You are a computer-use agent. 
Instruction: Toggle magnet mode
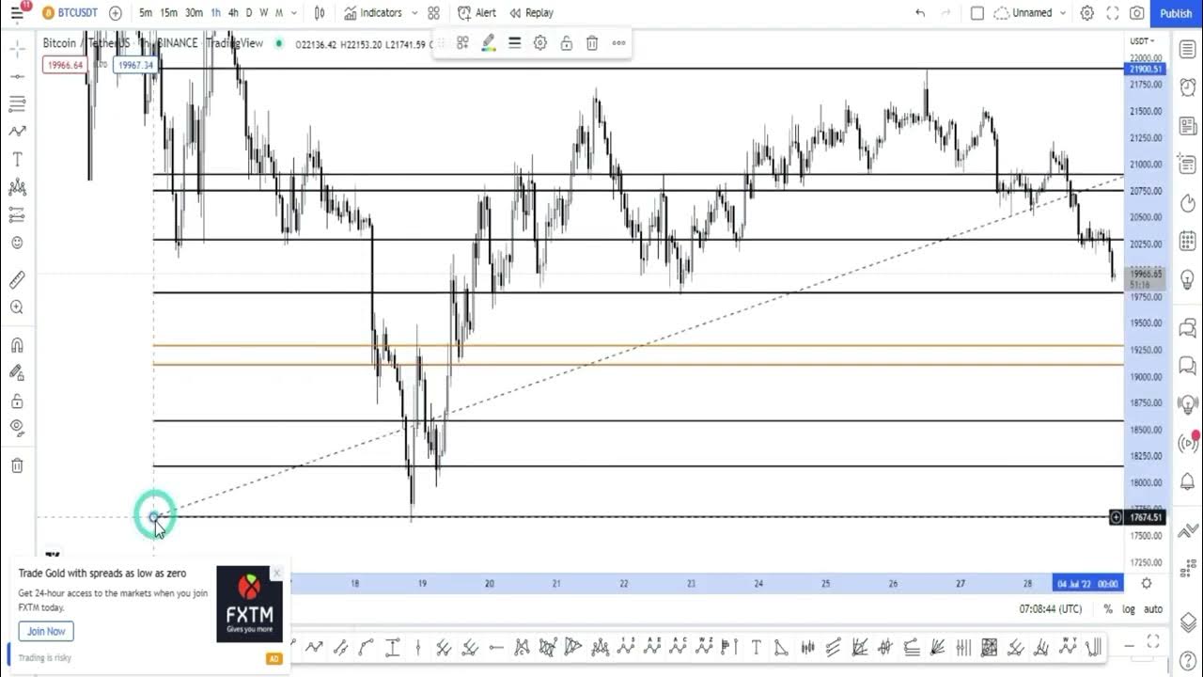pos(17,345)
